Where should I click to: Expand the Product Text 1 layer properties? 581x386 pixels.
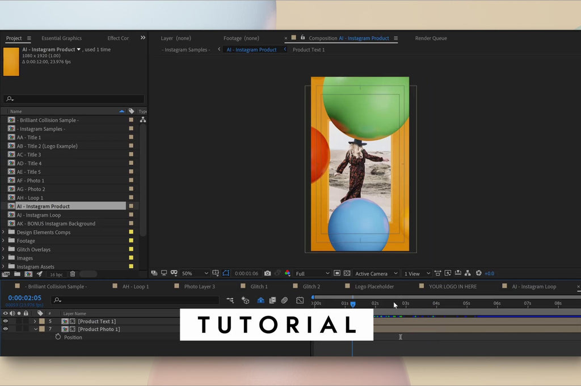click(35, 321)
